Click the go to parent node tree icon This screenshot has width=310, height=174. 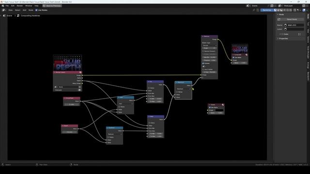pos(258,10)
